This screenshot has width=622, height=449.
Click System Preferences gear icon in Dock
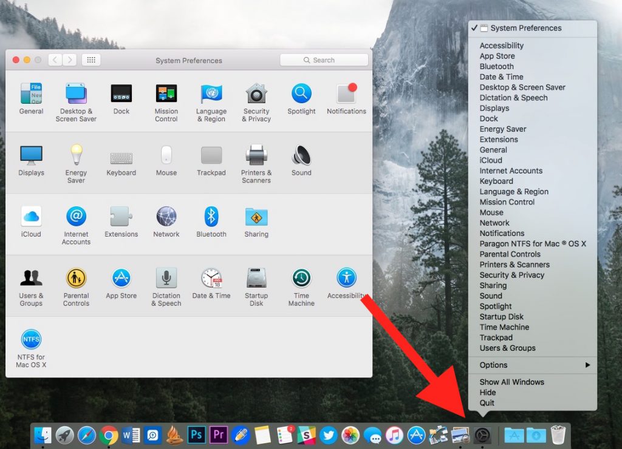tap(482, 436)
